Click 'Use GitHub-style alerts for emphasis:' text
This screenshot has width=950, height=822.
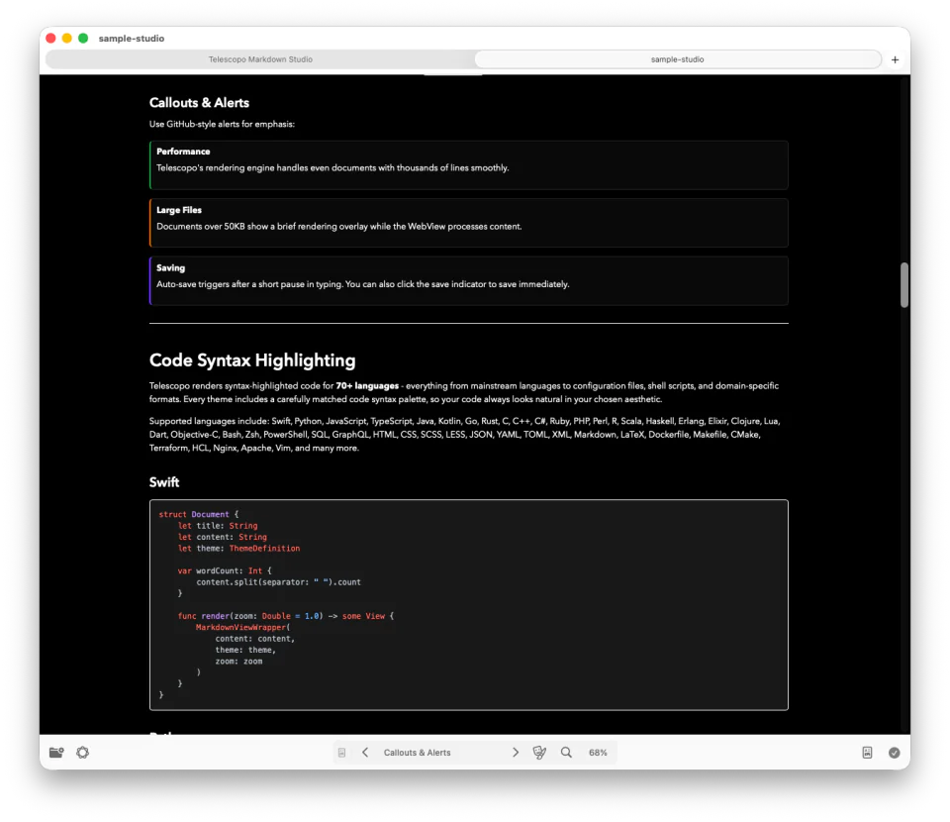pyautogui.click(x=222, y=124)
